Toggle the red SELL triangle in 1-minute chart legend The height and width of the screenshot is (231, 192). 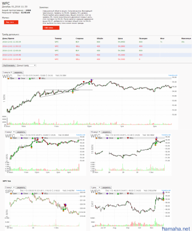click(x=42, y=79)
